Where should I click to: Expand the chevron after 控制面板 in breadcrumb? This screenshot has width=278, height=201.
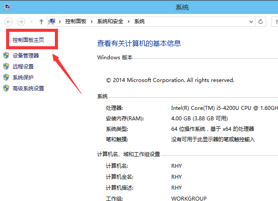point(92,21)
